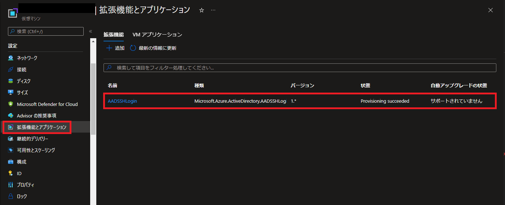Click the サポートされていません cell

[x=456, y=101]
